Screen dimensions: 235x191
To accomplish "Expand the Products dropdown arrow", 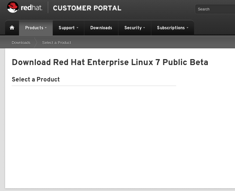I will pos(46,28).
